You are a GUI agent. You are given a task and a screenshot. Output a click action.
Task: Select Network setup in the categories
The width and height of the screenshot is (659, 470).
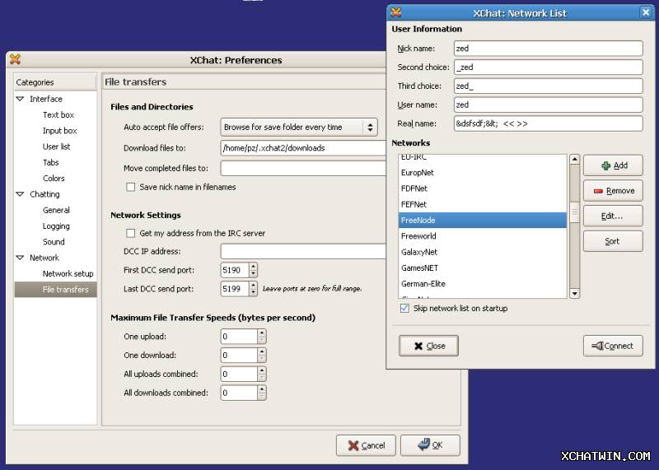click(68, 273)
